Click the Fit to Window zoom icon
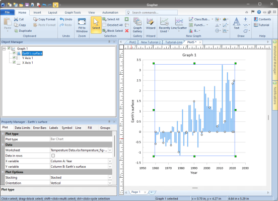This screenshot has width=278, height=201. 82,22
